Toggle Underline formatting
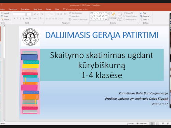The width and height of the screenshot is (171, 128). tap(21, 18)
